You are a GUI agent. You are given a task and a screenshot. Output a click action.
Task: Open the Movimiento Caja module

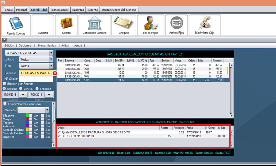pos(204,26)
